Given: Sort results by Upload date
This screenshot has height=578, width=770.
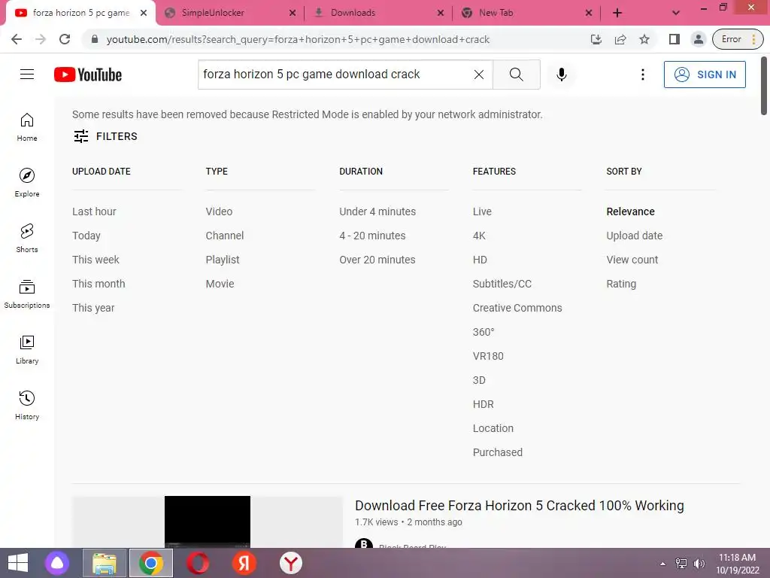Looking at the screenshot, I should [635, 236].
